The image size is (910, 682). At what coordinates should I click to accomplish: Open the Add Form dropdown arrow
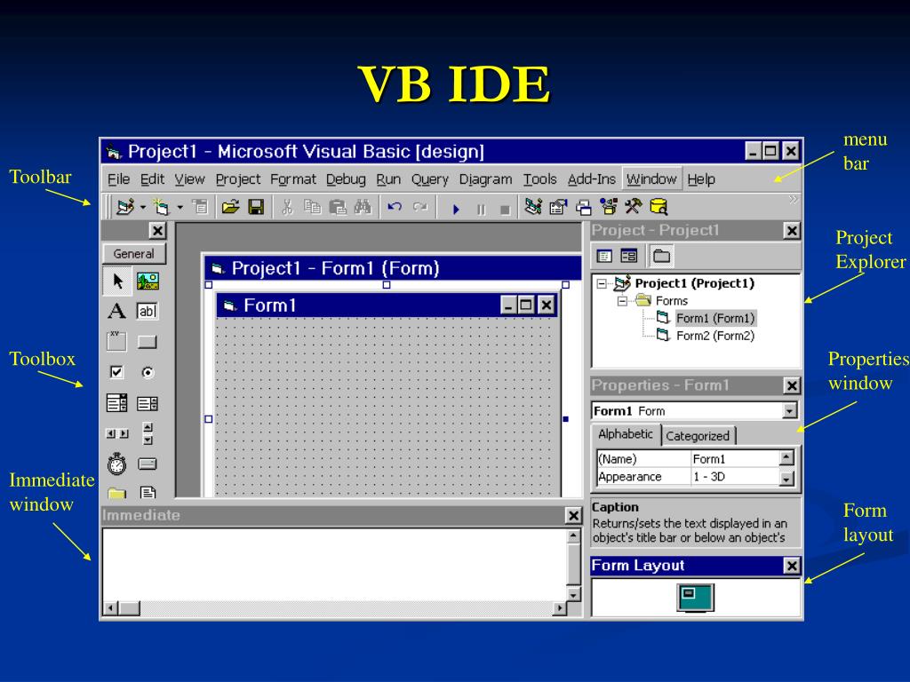point(180,207)
